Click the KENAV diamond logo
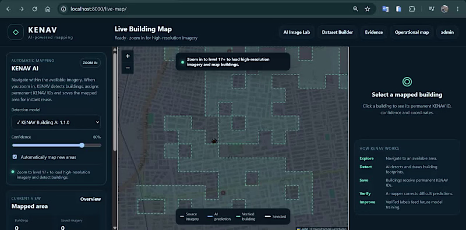The width and height of the screenshot is (466, 230). [x=16, y=32]
